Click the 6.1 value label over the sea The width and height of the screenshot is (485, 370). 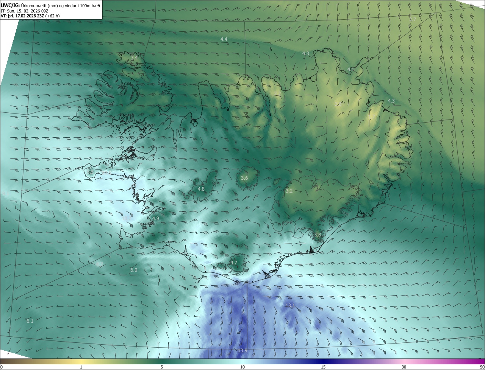[30, 321]
